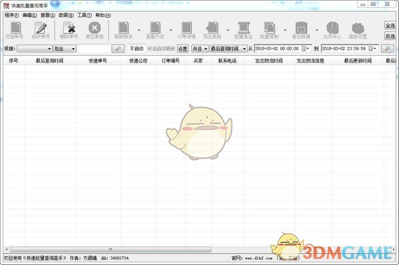Viewport: 399px width, 265px height.
Task: Click the 官网 www.dlkf.com status text
Action: point(252,258)
